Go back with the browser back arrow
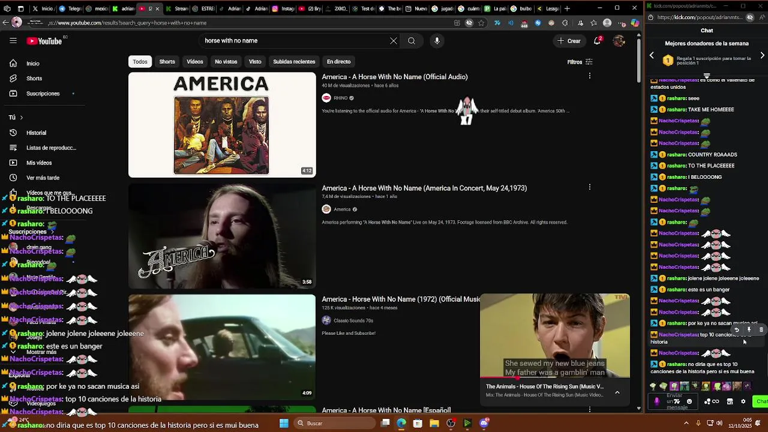768x432 pixels. coord(5,23)
